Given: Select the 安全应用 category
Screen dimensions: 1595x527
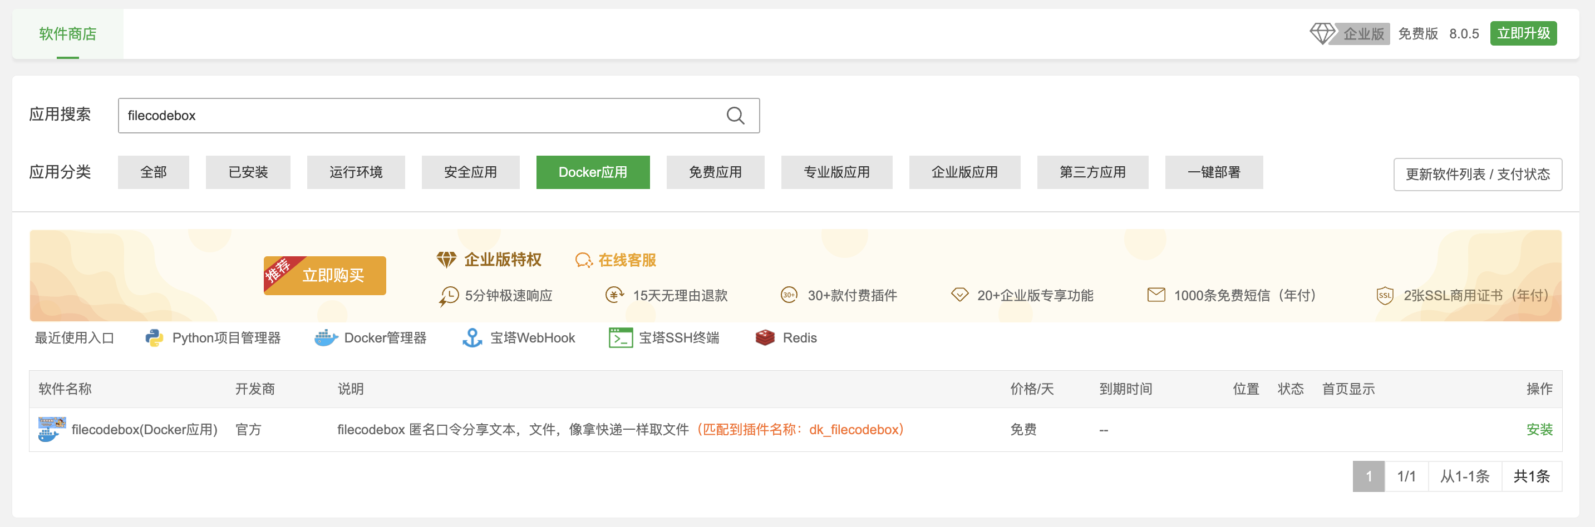Looking at the screenshot, I should 471,172.
